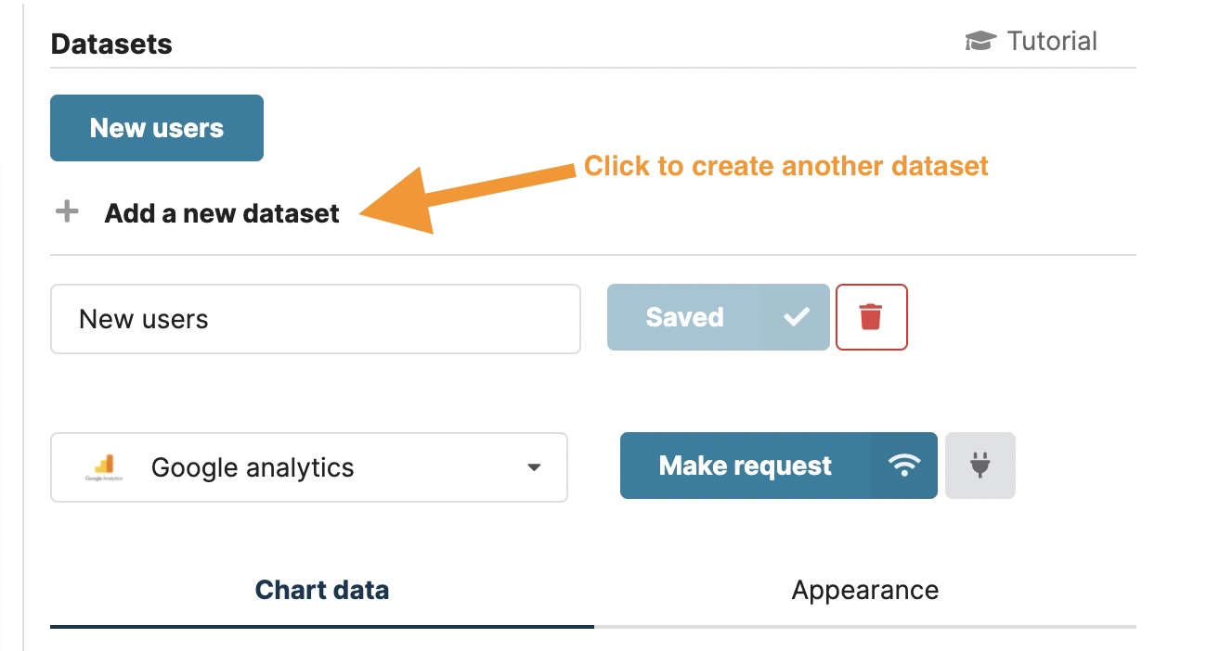The height and width of the screenshot is (651, 1207).
Task: Click the Datasets section heading
Action: point(111,43)
